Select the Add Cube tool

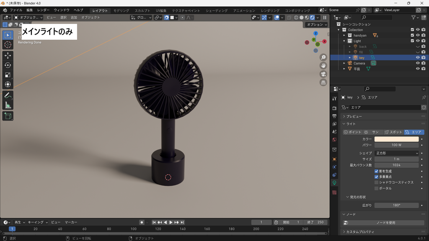click(8, 116)
